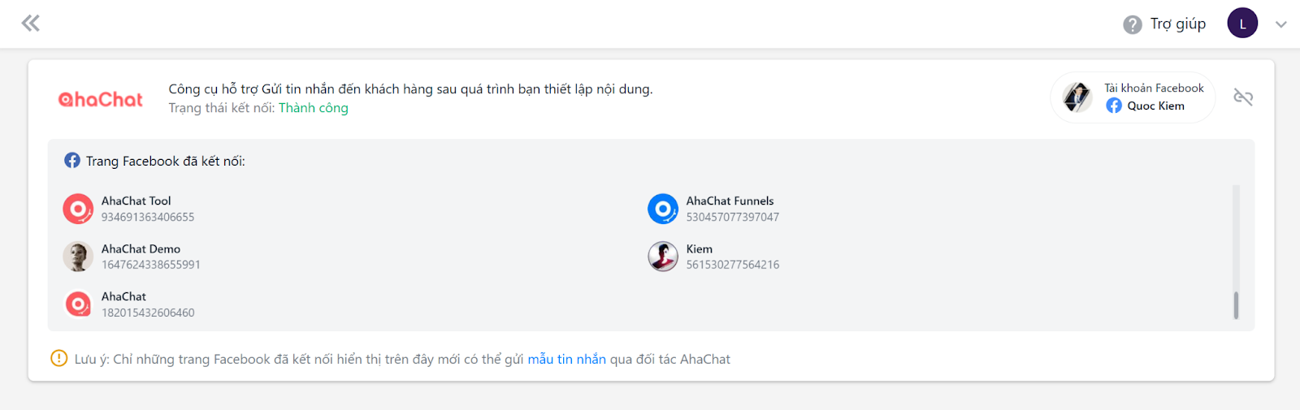Click the Kiem page avatar
Viewport: 1300px width, 410px height.
(663, 257)
